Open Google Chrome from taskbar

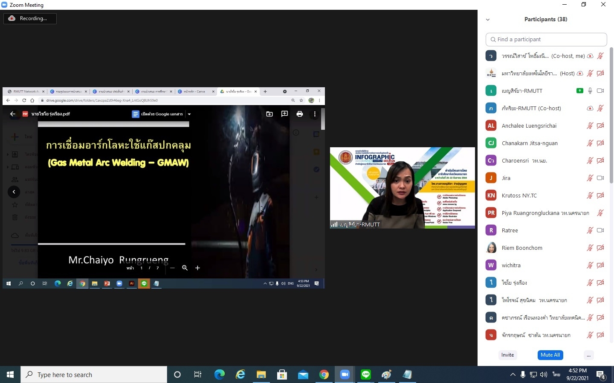click(324, 374)
